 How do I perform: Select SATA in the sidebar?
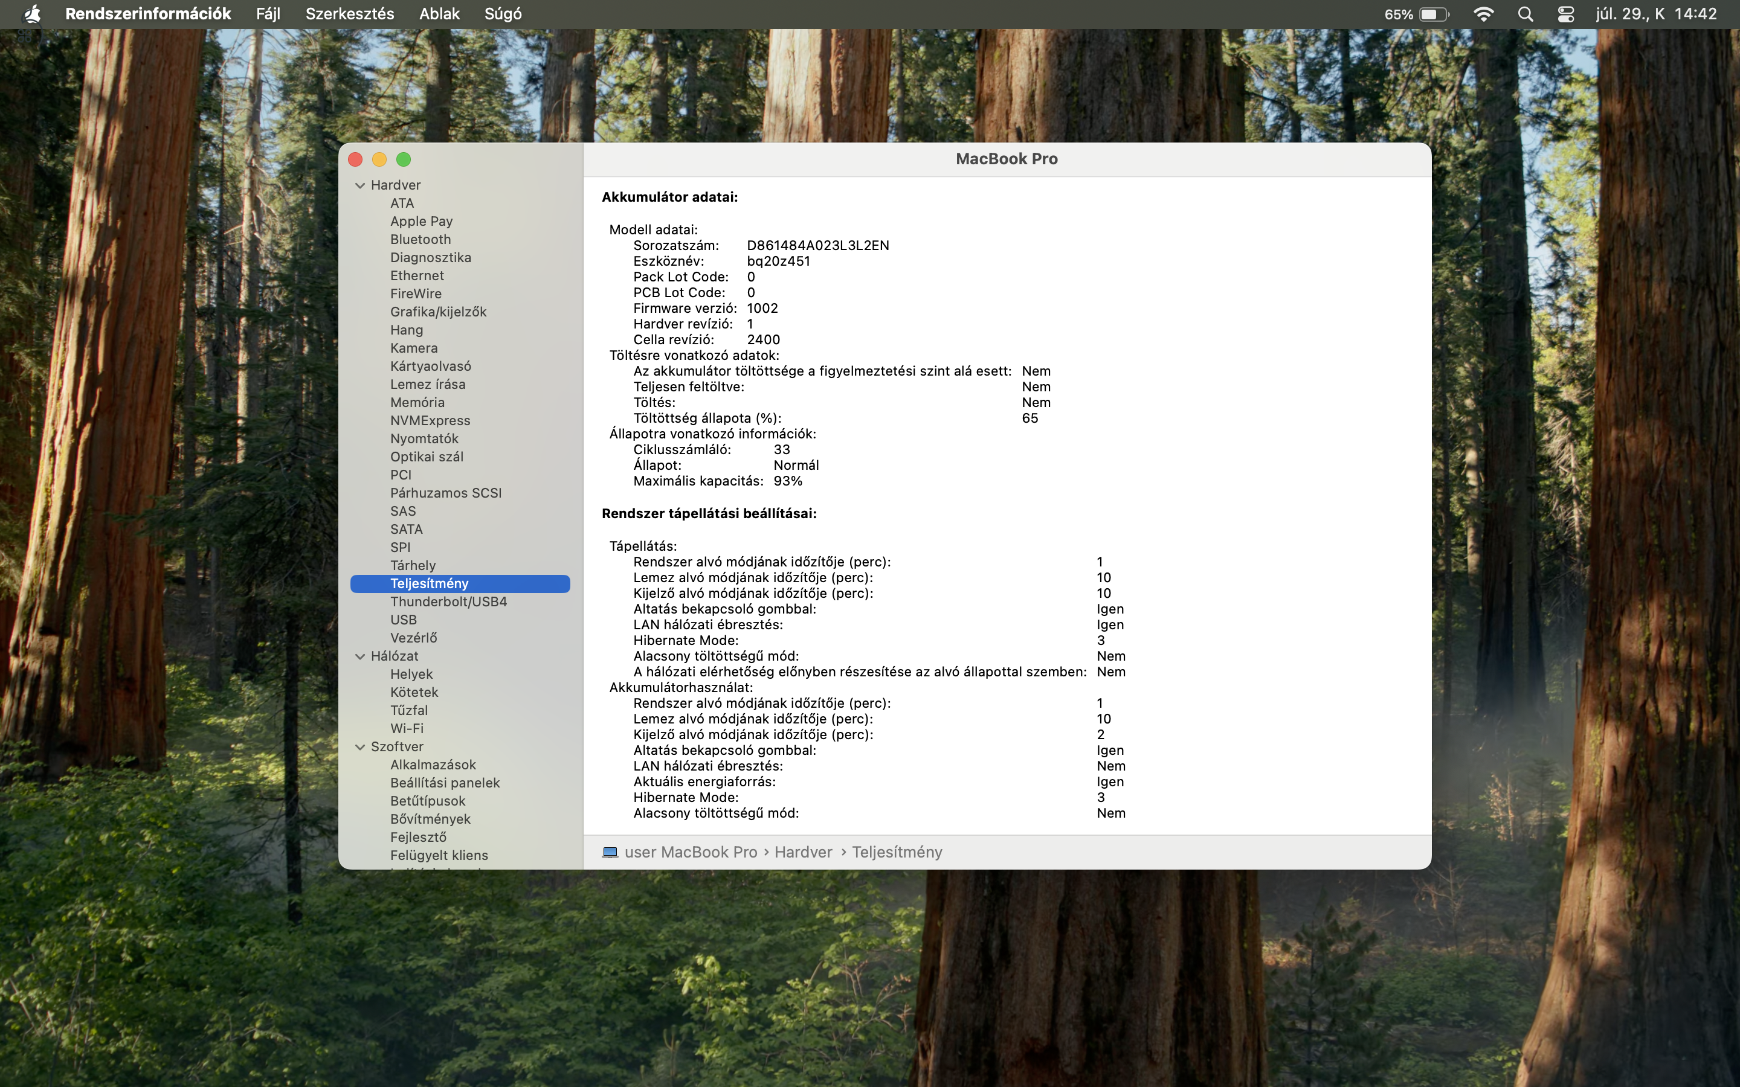[x=460, y=529]
